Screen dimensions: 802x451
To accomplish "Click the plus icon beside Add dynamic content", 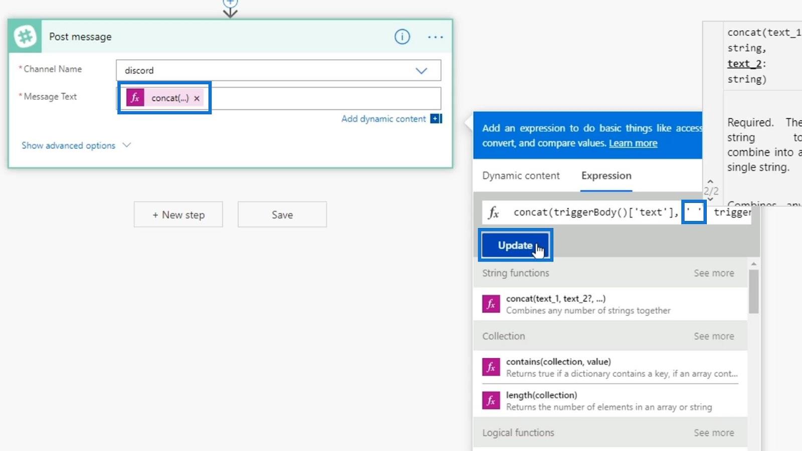I will tap(436, 119).
